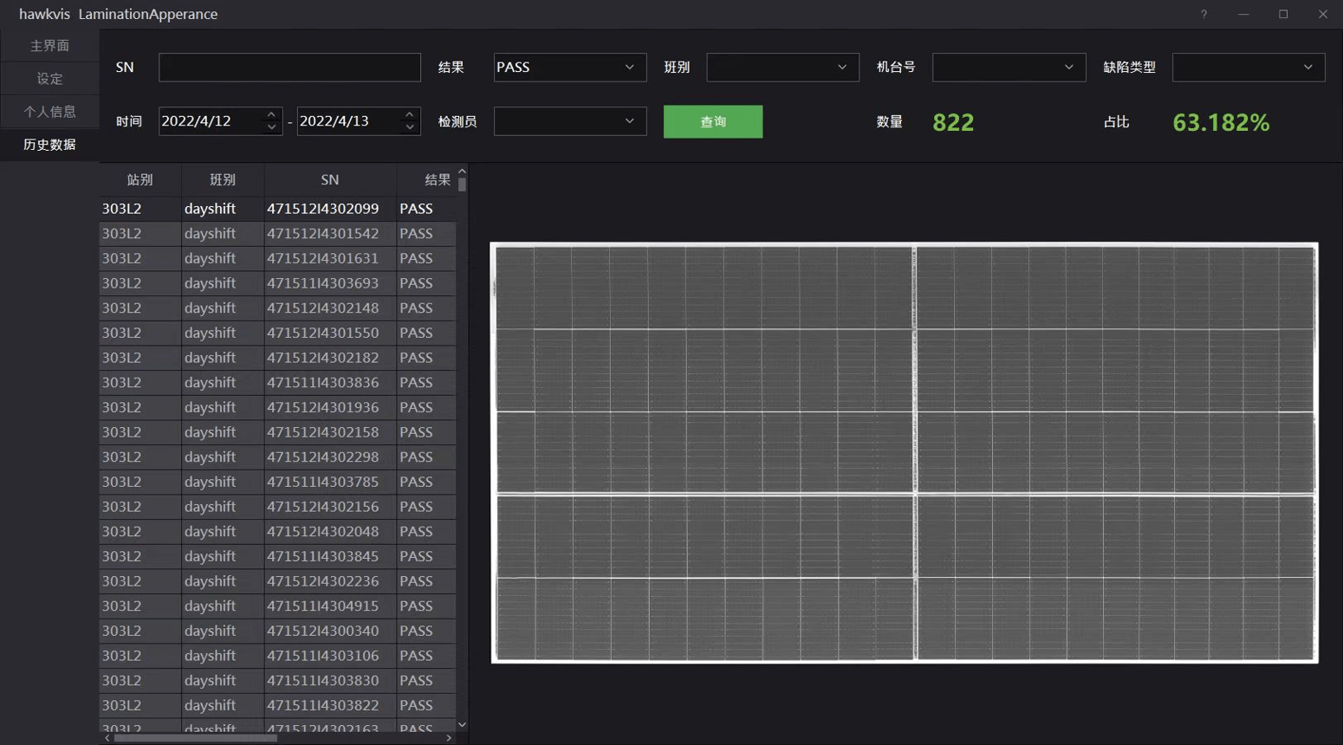Sort by the SN table column header
Image resolution: width=1343 pixels, height=745 pixels.
pos(330,179)
